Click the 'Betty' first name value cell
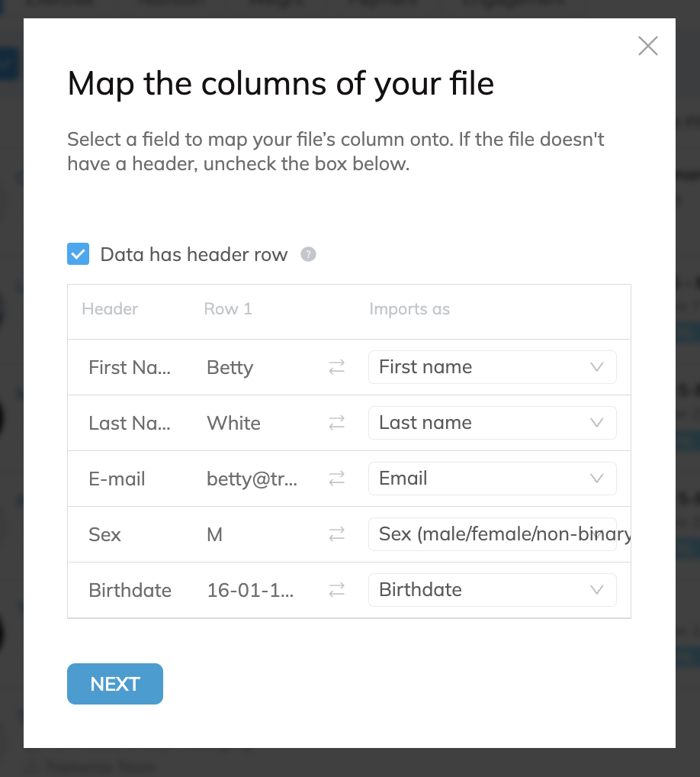The height and width of the screenshot is (777, 700). pyautogui.click(x=229, y=367)
